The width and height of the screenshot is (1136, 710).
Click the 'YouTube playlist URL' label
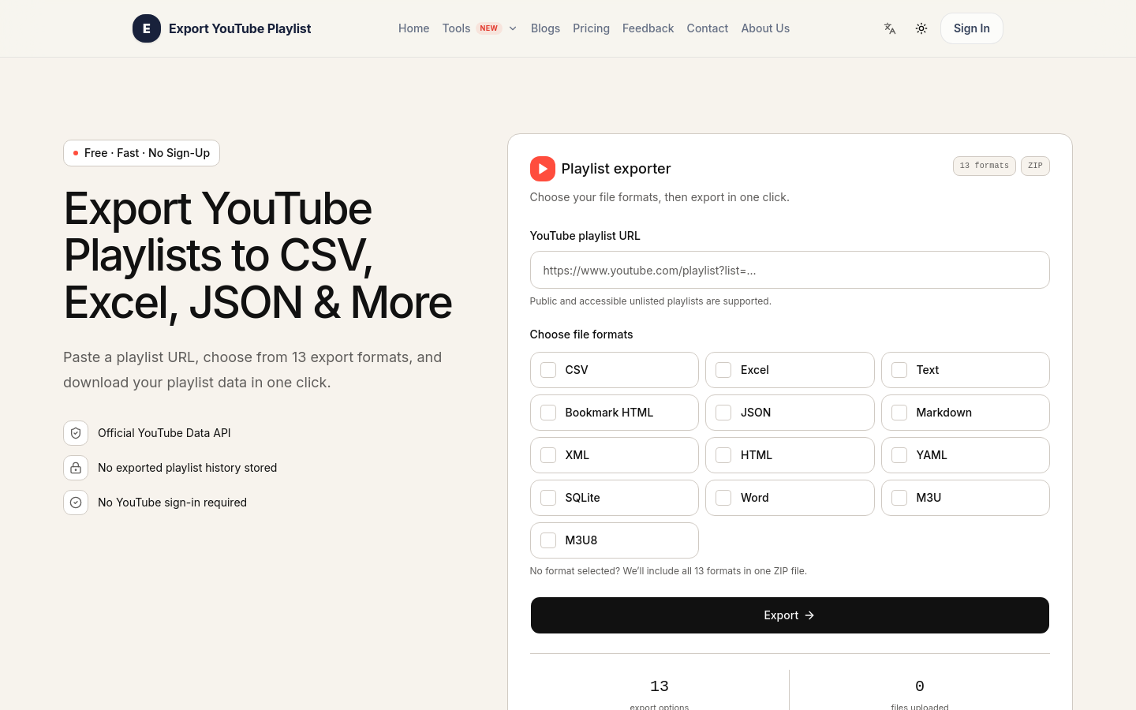(585, 236)
